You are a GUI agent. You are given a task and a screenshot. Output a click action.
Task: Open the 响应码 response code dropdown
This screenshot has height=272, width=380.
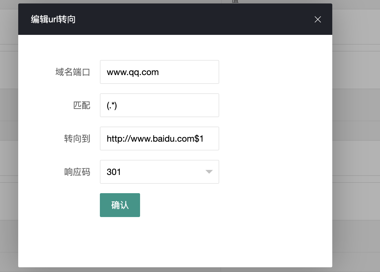point(159,172)
